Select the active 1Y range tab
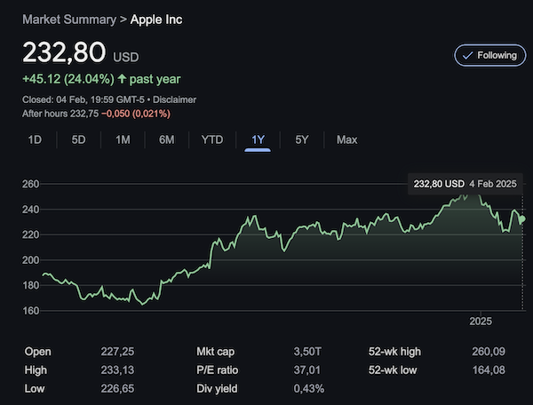The width and height of the screenshot is (533, 405). 258,139
